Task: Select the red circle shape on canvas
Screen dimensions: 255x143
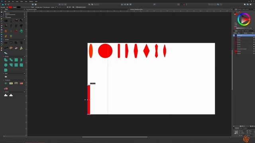Action: click(x=105, y=51)
